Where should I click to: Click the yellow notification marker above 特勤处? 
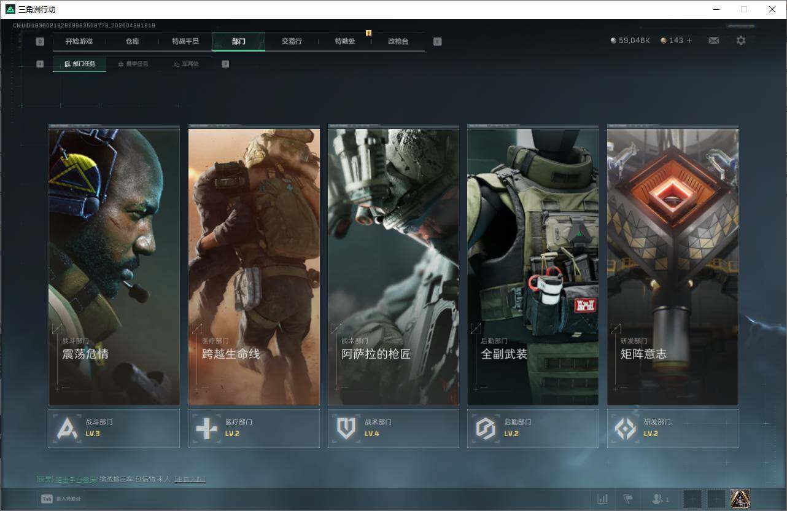click(x=368, y=33)
